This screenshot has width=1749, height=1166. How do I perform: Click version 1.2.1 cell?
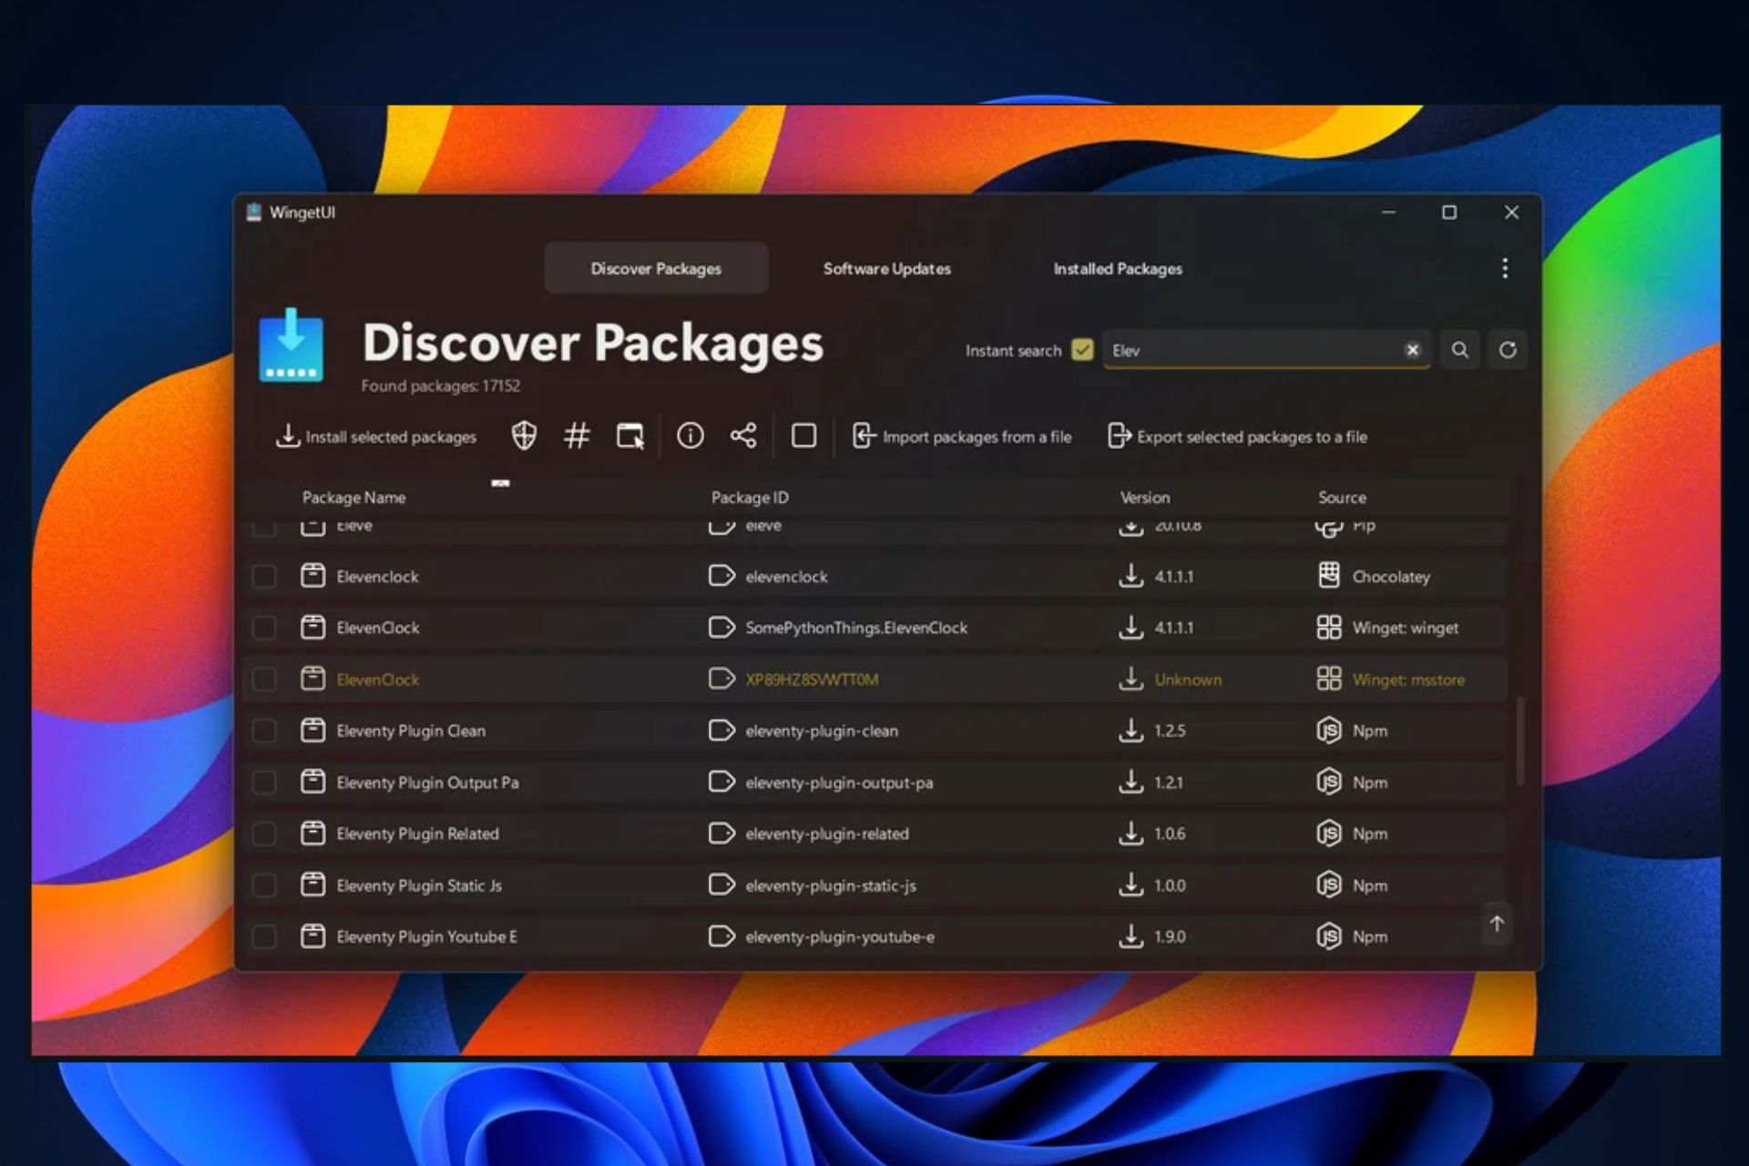[1169, 782]
